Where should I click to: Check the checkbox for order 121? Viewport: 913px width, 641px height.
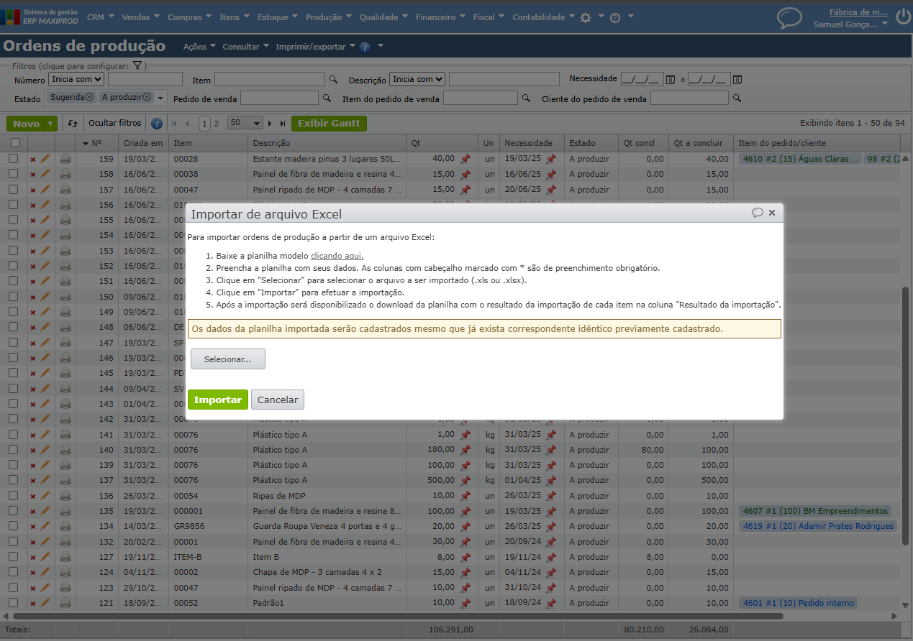[14, 603]
